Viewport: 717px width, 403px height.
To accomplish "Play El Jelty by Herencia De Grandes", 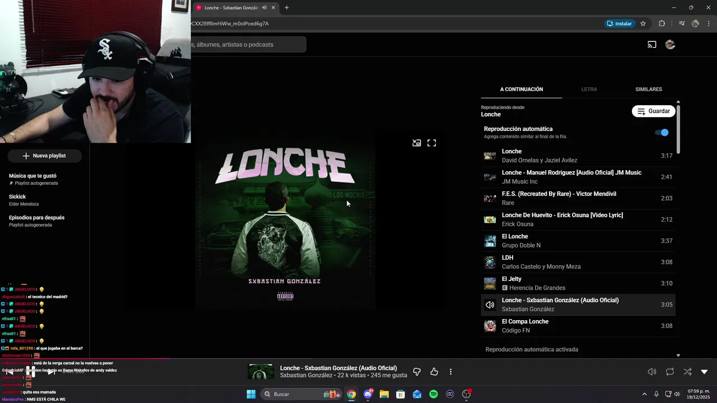I will 578,283.
